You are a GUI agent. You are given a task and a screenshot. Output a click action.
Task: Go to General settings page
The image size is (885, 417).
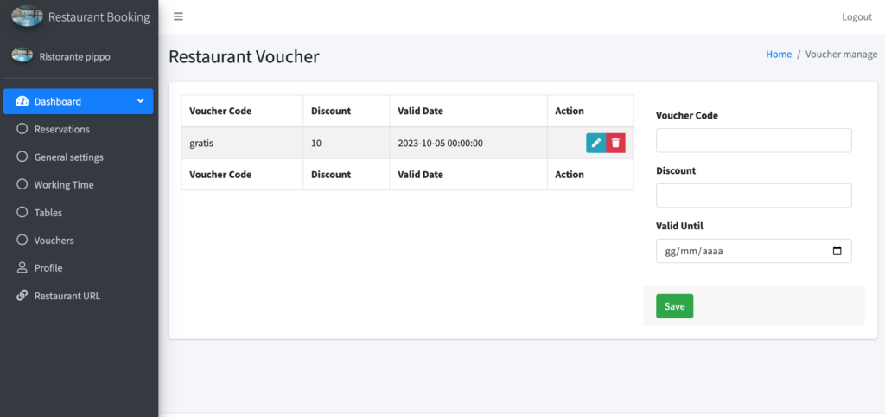coord(68,157)
